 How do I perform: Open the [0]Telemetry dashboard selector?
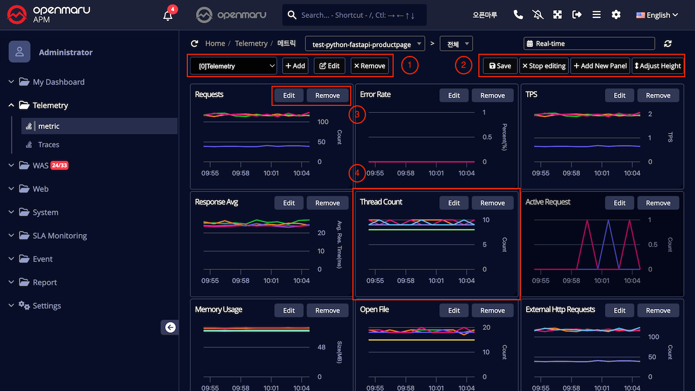tap(233, 66)
